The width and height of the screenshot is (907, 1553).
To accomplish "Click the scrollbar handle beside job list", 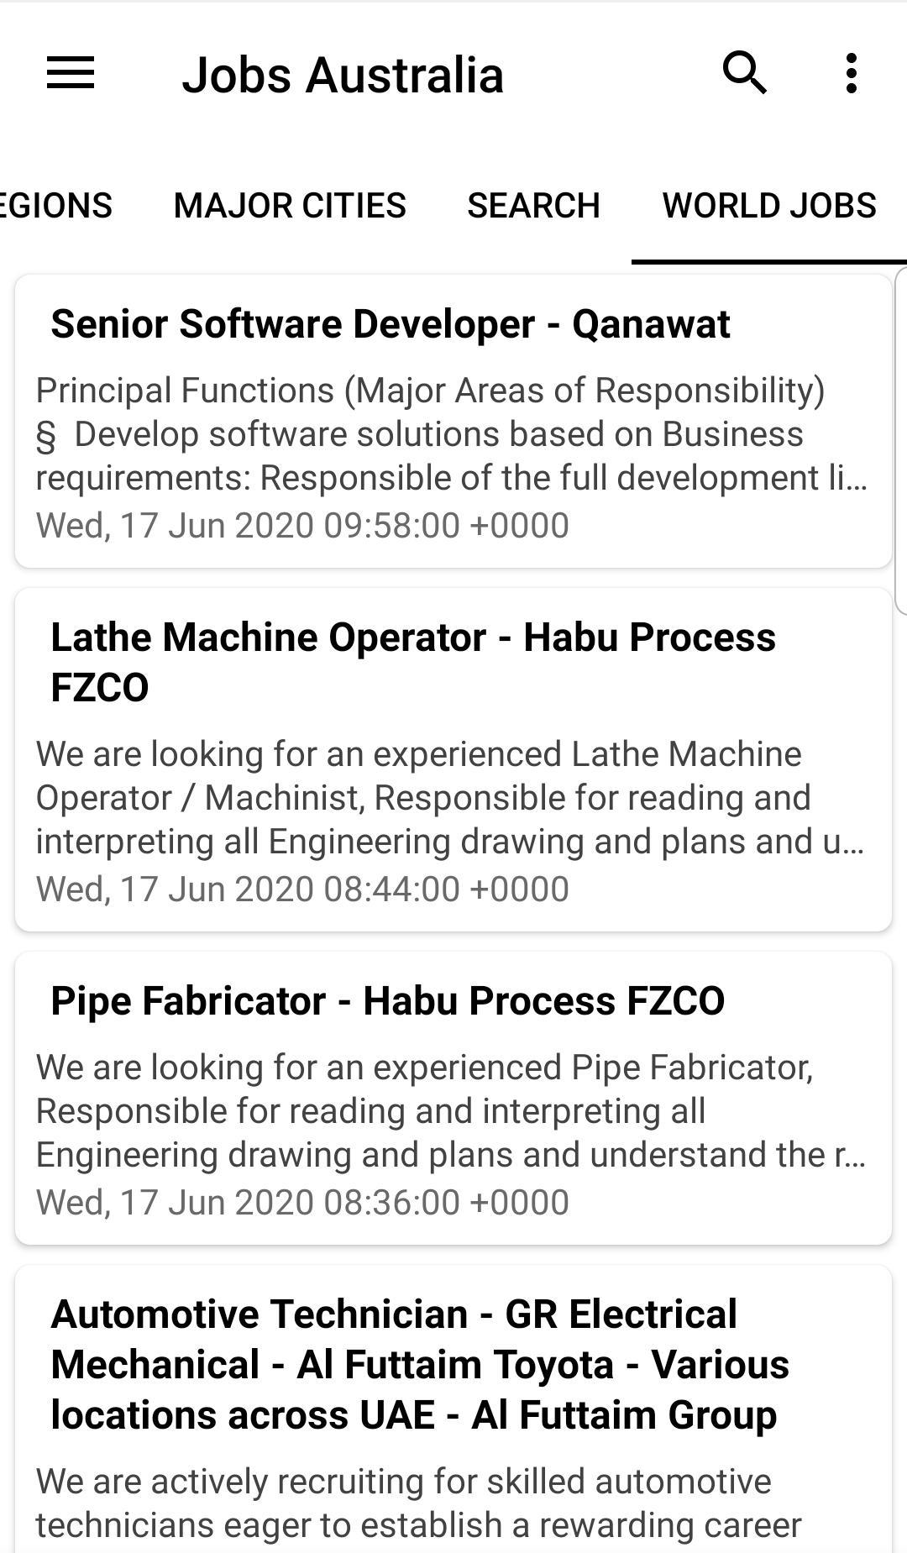I will pyautogui.click(x=901, y=441).
